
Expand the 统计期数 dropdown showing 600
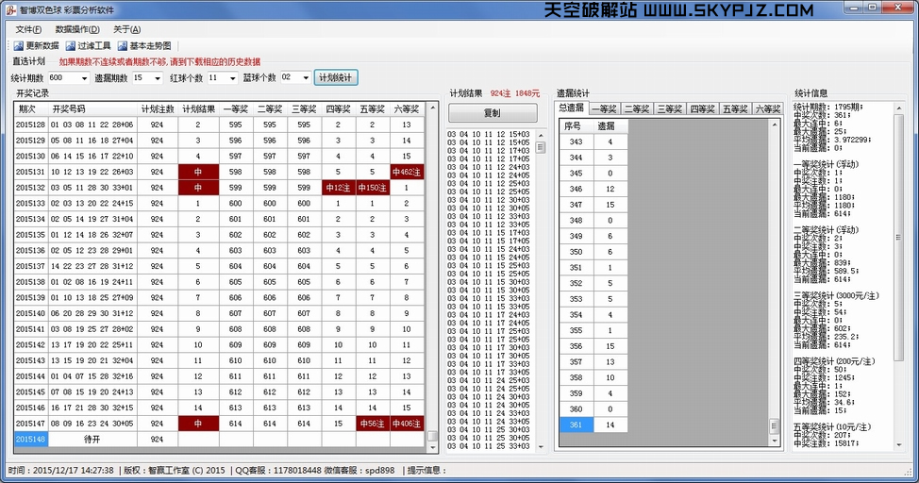84,78
